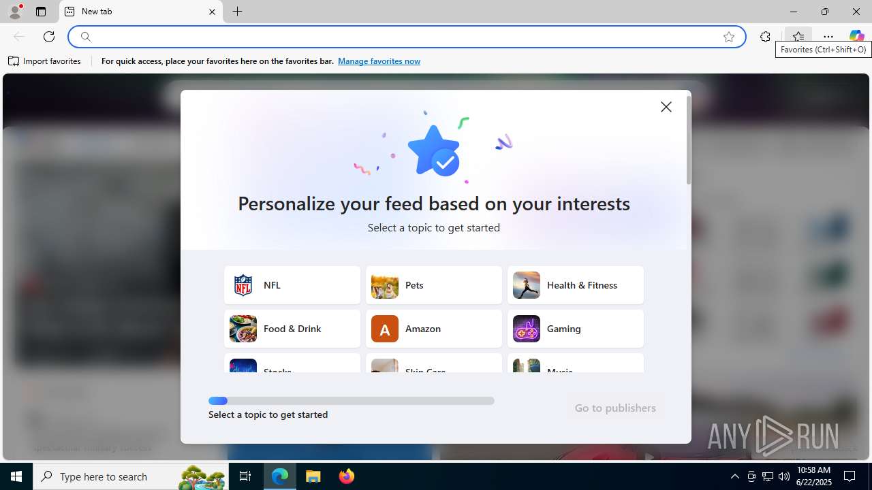Select the Health & Fitness topic
The height and width of the screenshot is (490, 872).
click(576, 285)
